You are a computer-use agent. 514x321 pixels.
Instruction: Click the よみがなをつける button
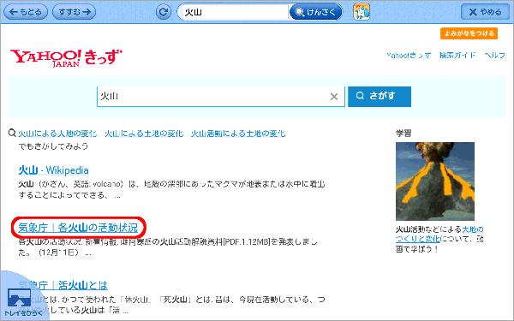[x=469, y=33]
